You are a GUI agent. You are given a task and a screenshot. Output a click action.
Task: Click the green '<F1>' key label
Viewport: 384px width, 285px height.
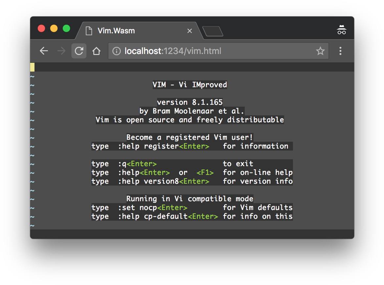(205, 173)
